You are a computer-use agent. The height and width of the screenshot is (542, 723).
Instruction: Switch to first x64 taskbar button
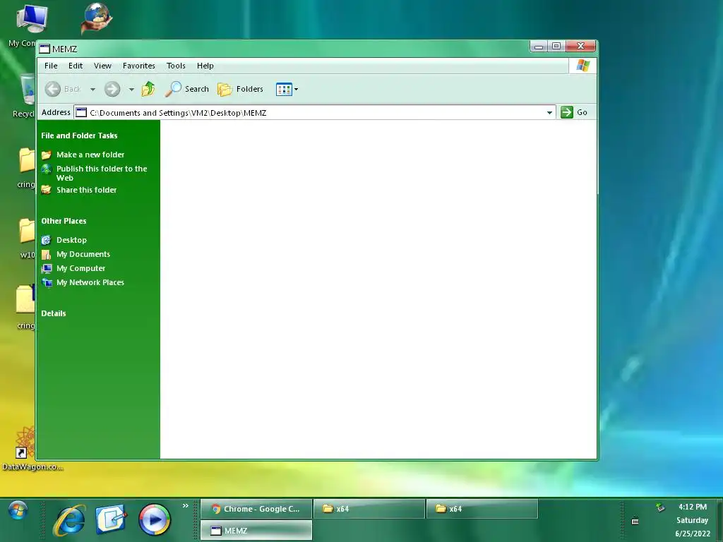tap(369, 509)
